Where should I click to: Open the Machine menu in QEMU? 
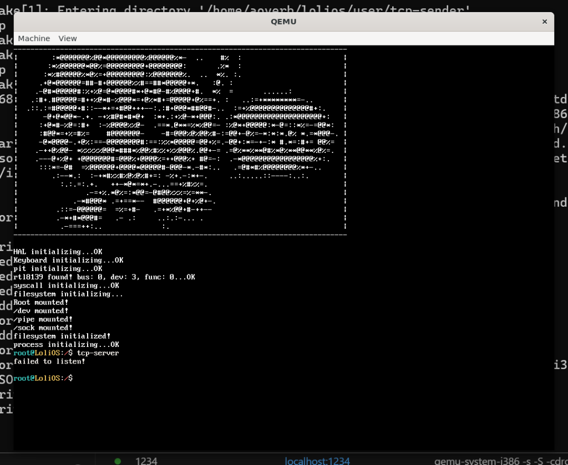coord(34,38)
